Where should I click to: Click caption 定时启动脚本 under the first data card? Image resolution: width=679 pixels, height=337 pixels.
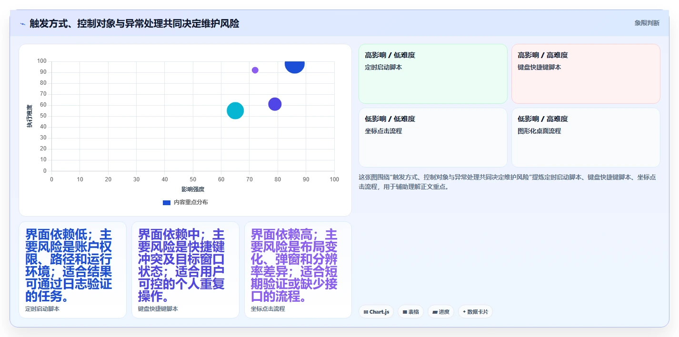pyautogui.click(x=42, y=309)
